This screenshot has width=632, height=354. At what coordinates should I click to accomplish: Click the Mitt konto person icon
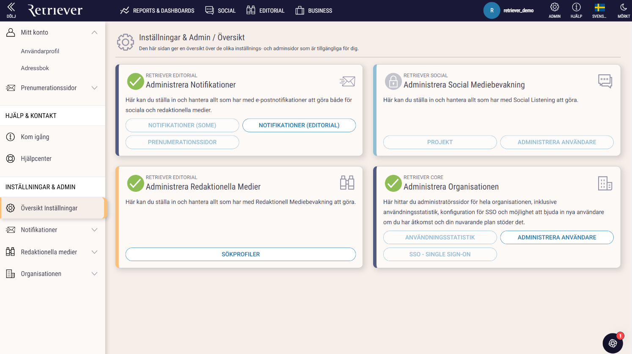click(11, 33)
